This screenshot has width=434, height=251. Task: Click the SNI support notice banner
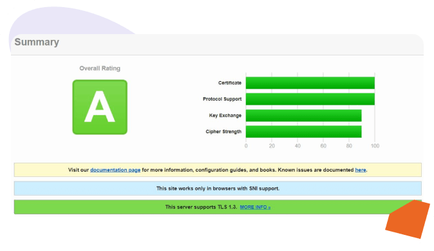pos(218,189)
